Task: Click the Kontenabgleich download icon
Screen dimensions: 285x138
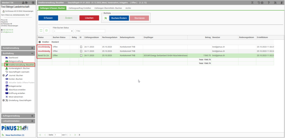Action: point(7,68)
